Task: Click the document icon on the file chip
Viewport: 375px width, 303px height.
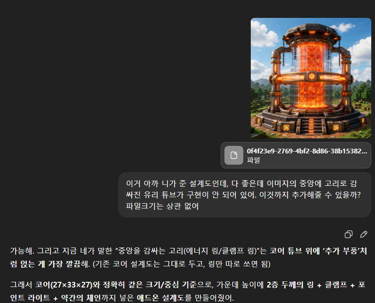Action: 234,155
